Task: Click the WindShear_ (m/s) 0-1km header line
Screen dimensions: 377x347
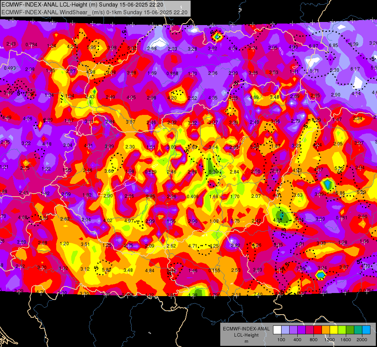Action: 94,12
